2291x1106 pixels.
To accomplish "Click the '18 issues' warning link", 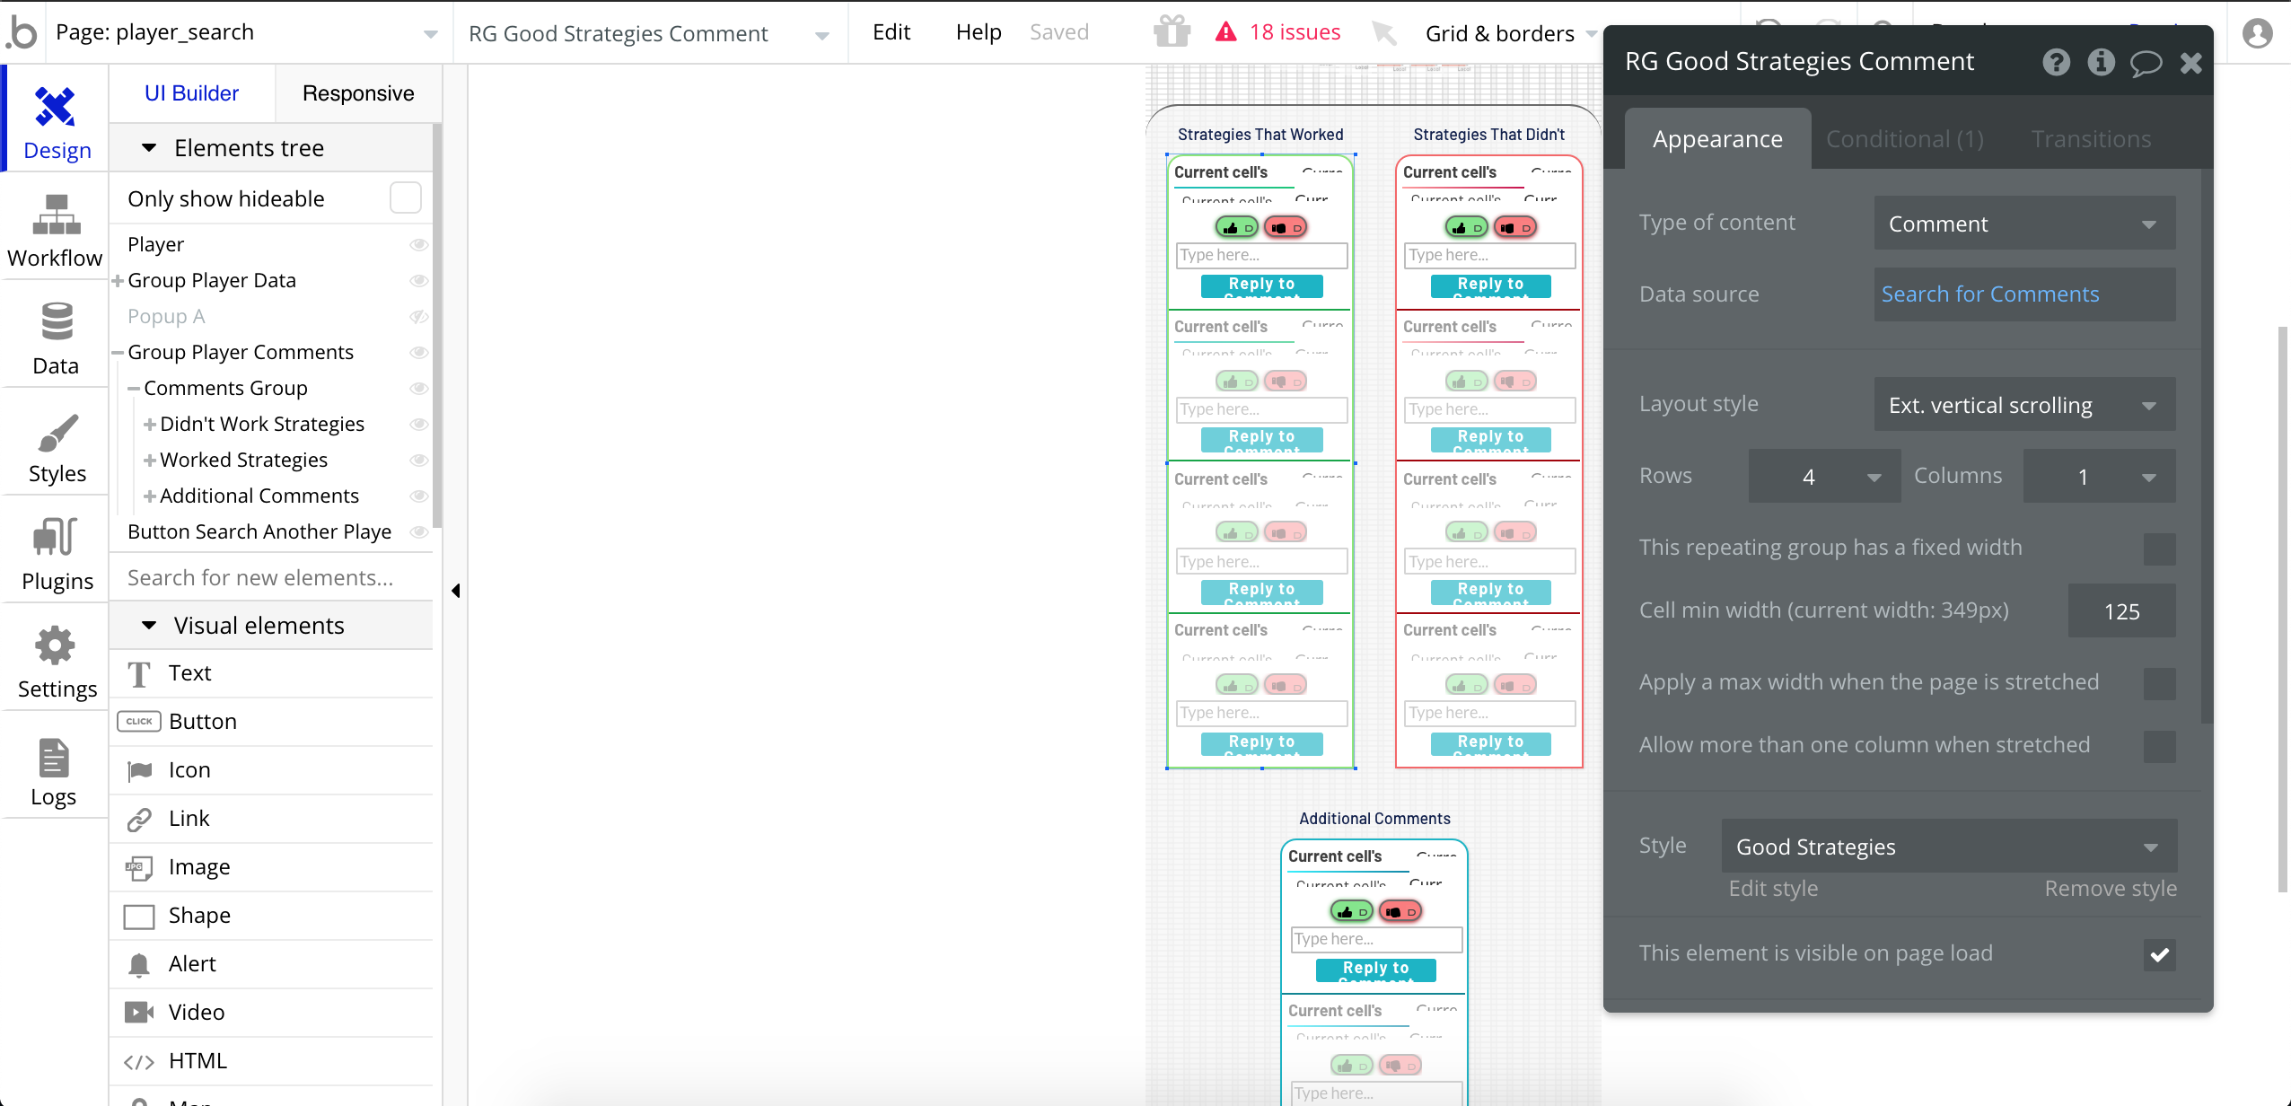I will [1294, 32].
